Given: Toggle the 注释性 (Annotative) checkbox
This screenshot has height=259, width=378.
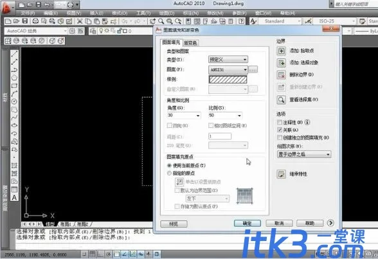Looking at the screenshot, I should 280,122.
